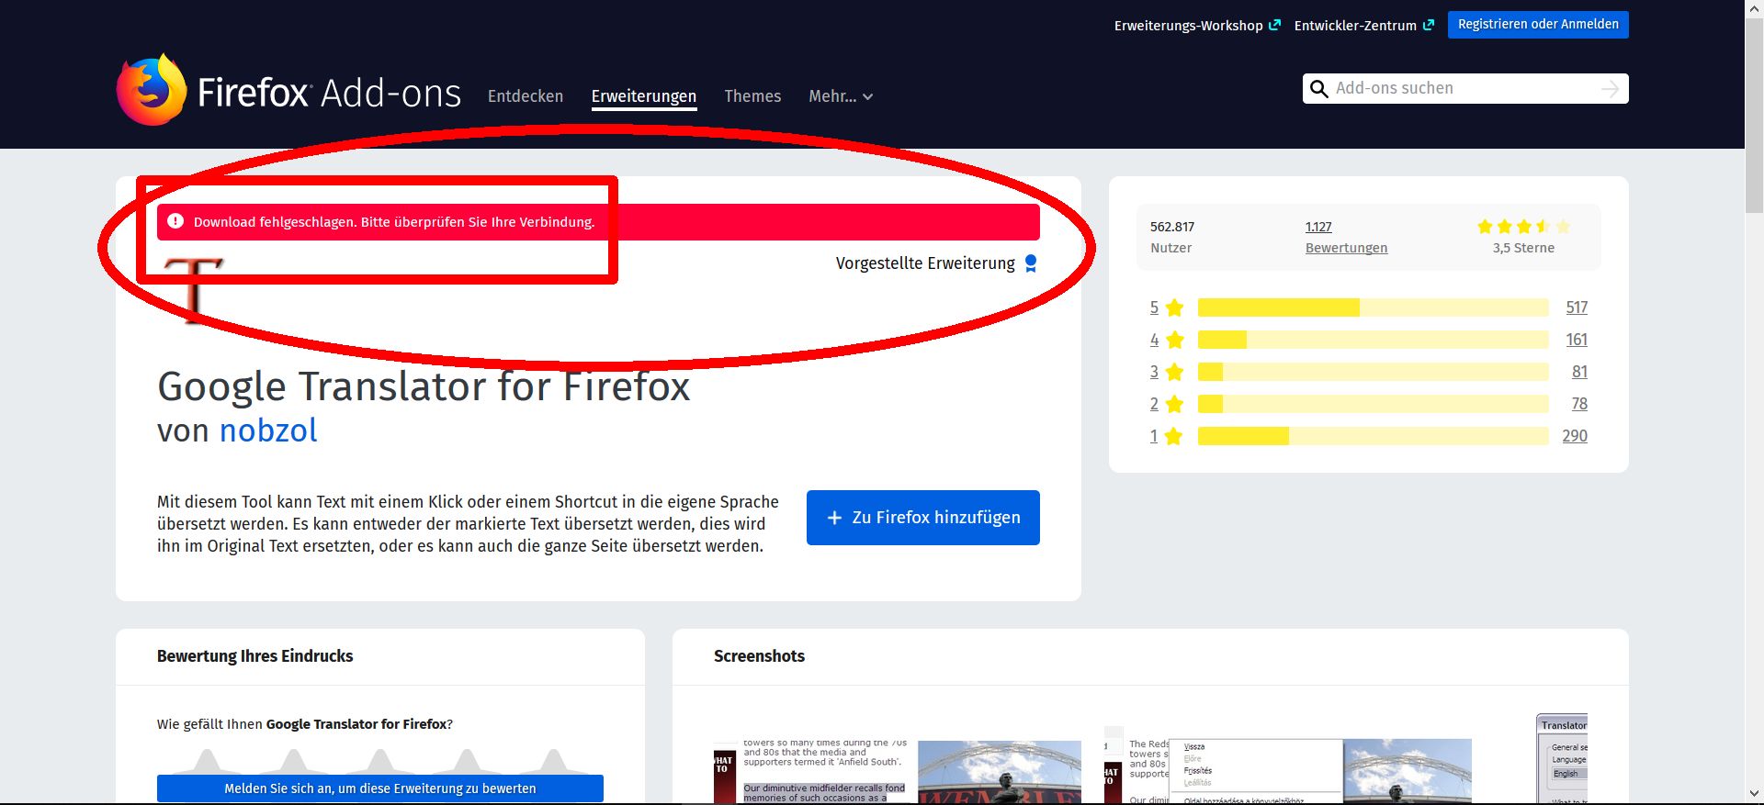Open the 161 four-star reviews count
The width and height of the screenshot is (1764, 805).
point(1577,340)
